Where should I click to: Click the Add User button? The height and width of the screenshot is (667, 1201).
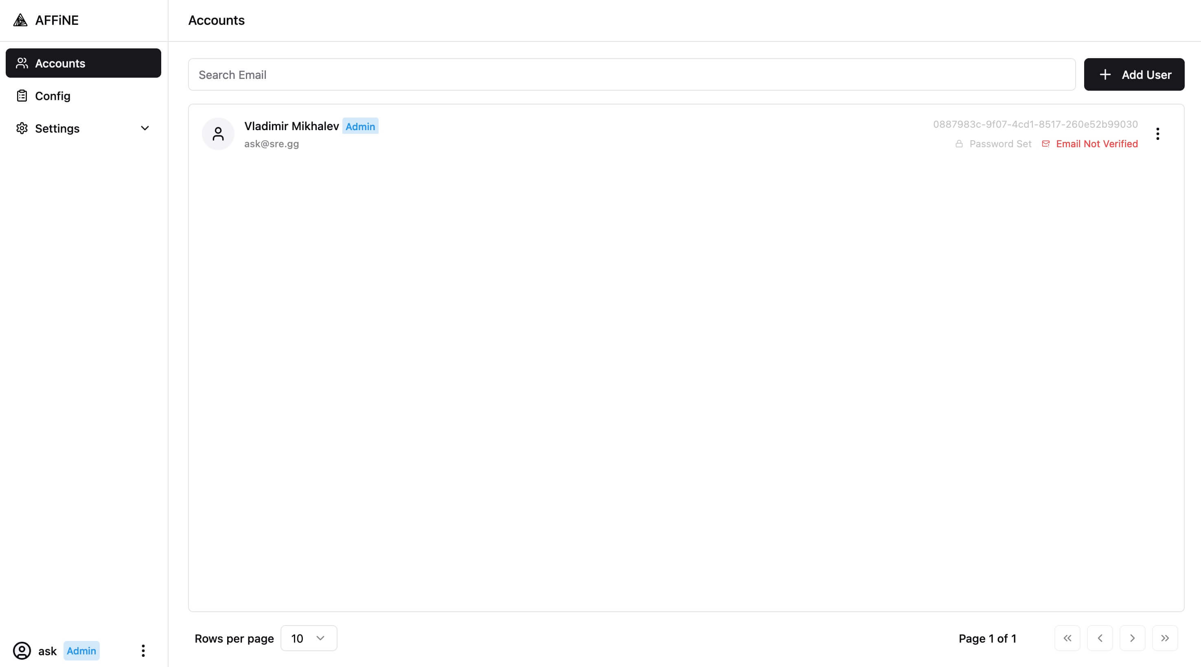coord(1134,74)
